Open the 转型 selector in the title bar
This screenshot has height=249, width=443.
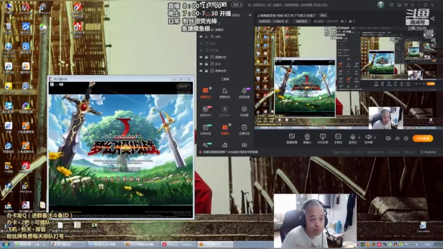click(x=237, y=5)
